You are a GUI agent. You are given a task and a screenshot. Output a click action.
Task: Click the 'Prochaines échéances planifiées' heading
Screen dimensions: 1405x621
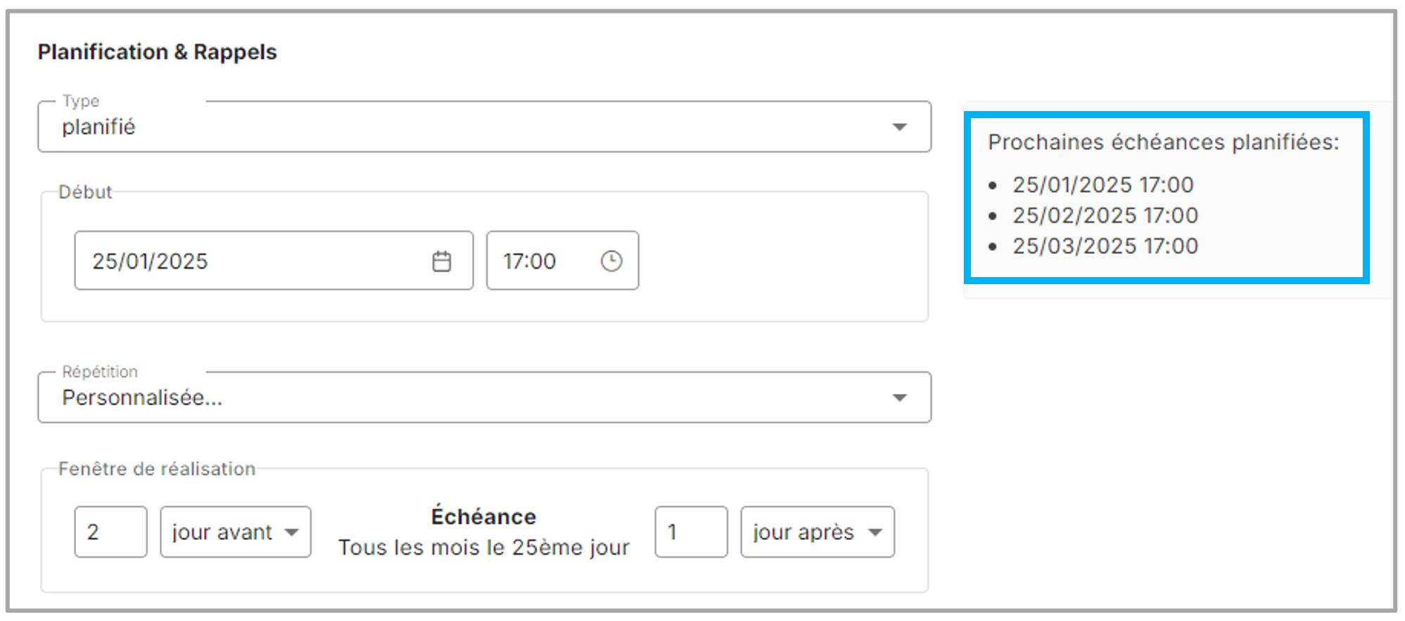1163,142
